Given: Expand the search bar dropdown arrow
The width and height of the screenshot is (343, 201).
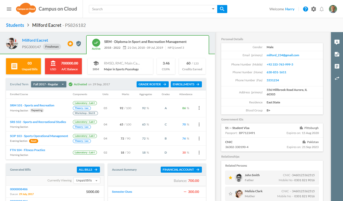Looking at the screenshot, I should [x=213, y=9].
